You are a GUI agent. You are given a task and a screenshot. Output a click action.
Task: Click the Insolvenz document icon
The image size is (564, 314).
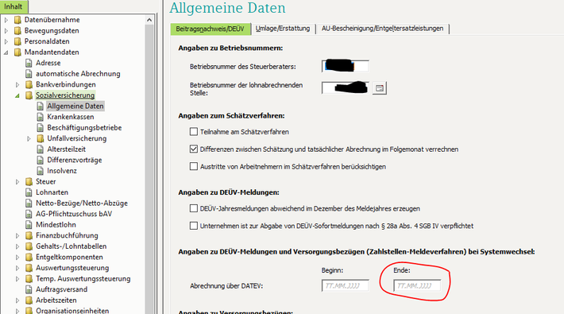pyautogui.click(x=41, y=171)
